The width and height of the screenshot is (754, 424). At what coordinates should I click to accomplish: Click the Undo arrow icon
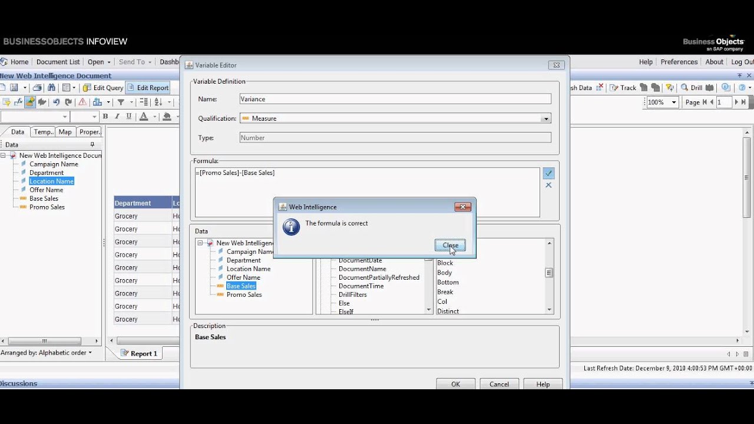point(56,102)
